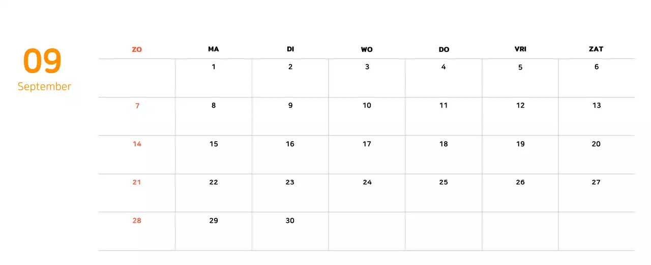Select red Sunday date 21
The width and height of the screenshot is (651, 265).
(137, 182)
